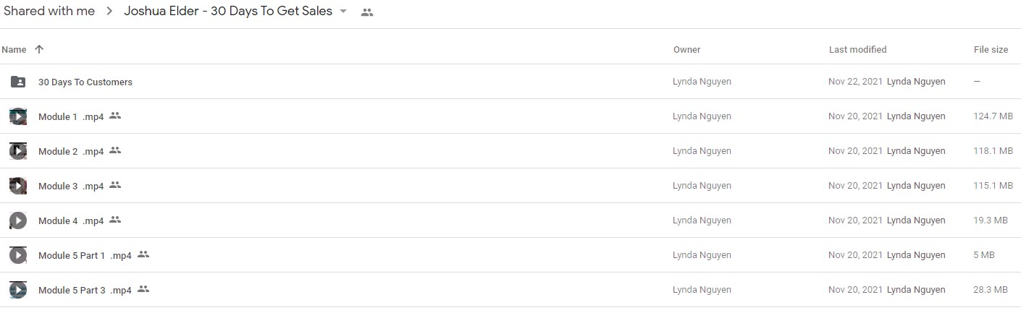The height and width of the screenshot is (313, 1021).
Task: Open the 30 Days To Customers folder icon
Action: (x=18, y=82)
